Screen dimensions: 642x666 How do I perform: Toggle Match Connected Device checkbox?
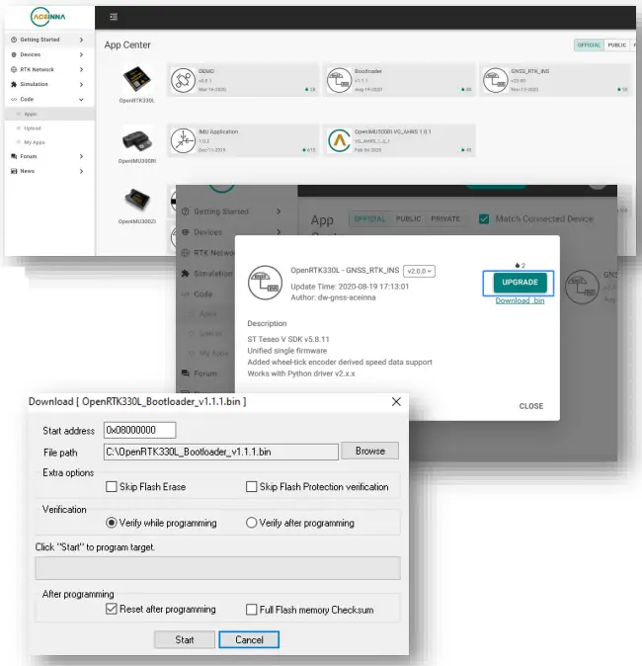[484, 219]
